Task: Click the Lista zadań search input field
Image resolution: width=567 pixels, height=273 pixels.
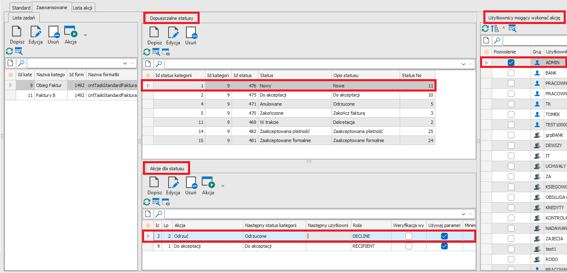Action: coord(75,63)
